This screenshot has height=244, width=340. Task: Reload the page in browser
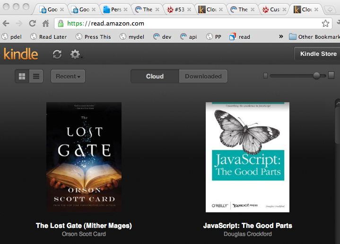click(33, 23)
